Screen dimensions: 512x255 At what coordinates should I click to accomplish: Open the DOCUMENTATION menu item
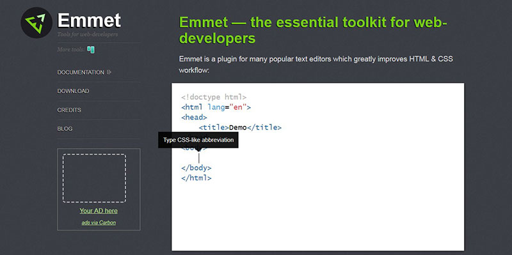[x=81, y=72]
